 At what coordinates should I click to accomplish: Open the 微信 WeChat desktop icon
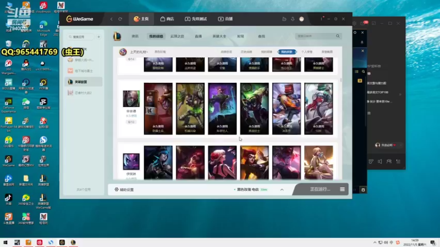(x=26, y=103)
